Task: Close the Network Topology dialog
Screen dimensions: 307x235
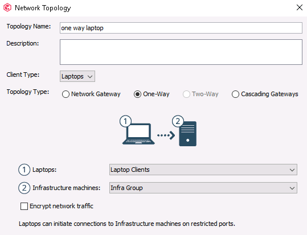Action: 300,7
